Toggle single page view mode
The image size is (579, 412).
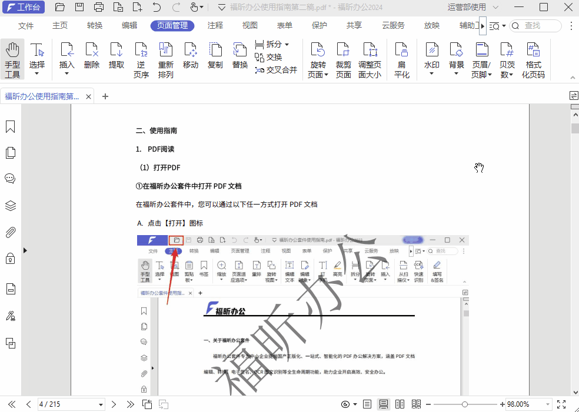[367, 404]
